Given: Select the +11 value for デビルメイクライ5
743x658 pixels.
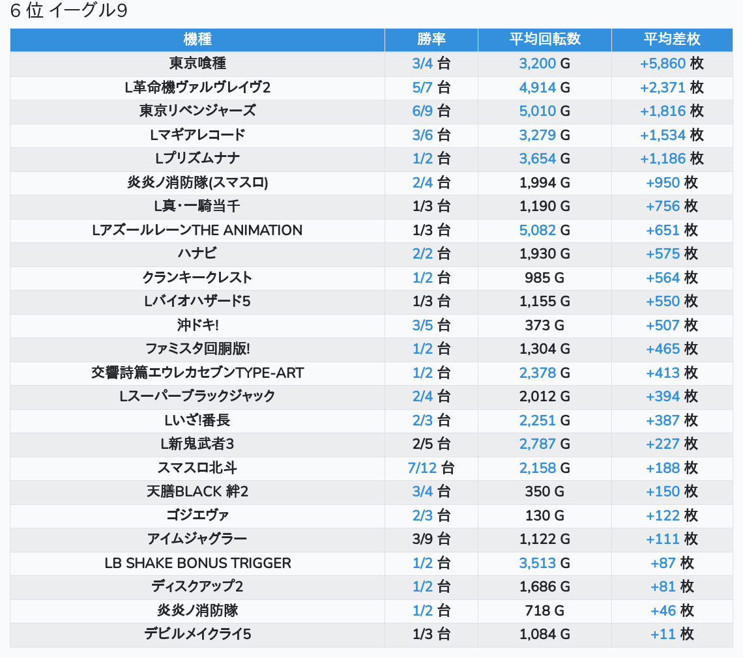Looking at the screenshot, I should pos(663,634).
